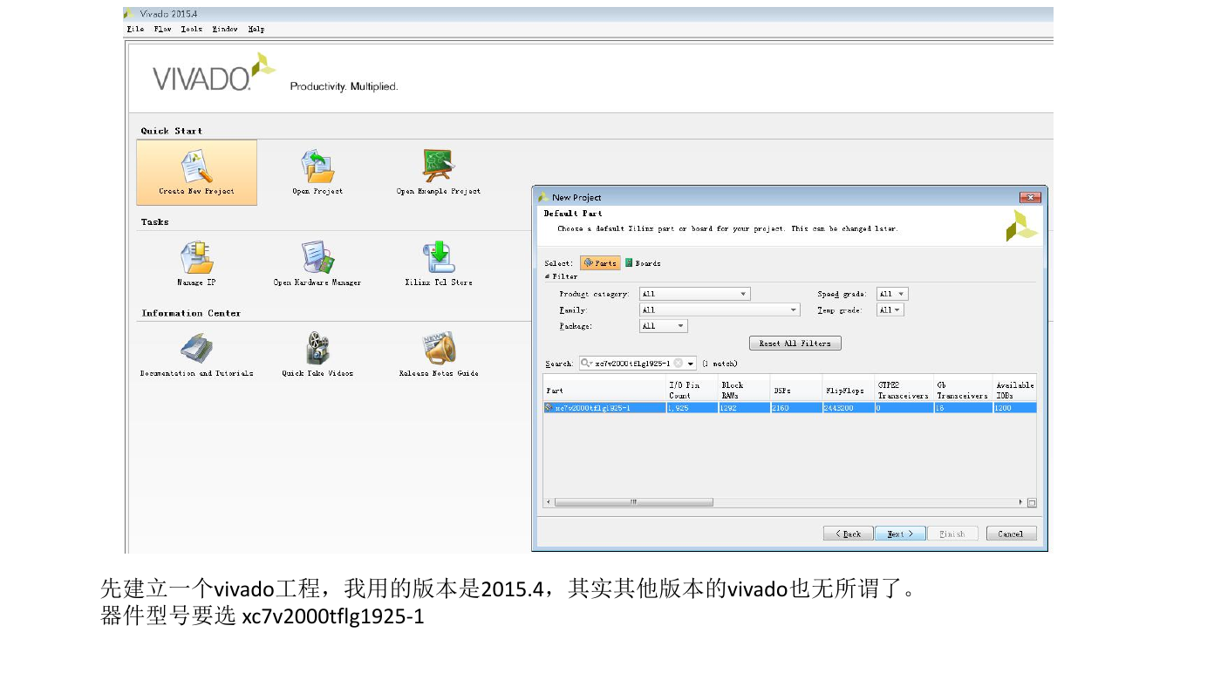Image resolution: width=1221 pixels, height=687 pixels.
Task: Click the search magnifier icon
Action: (x=587, y=364)
